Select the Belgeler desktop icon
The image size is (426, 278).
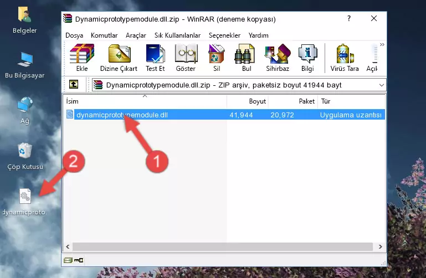pyautogui.click(x=25, y=20)
